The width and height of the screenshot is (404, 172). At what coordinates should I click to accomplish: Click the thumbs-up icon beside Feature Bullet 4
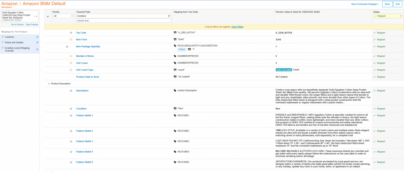click(71, 152)
